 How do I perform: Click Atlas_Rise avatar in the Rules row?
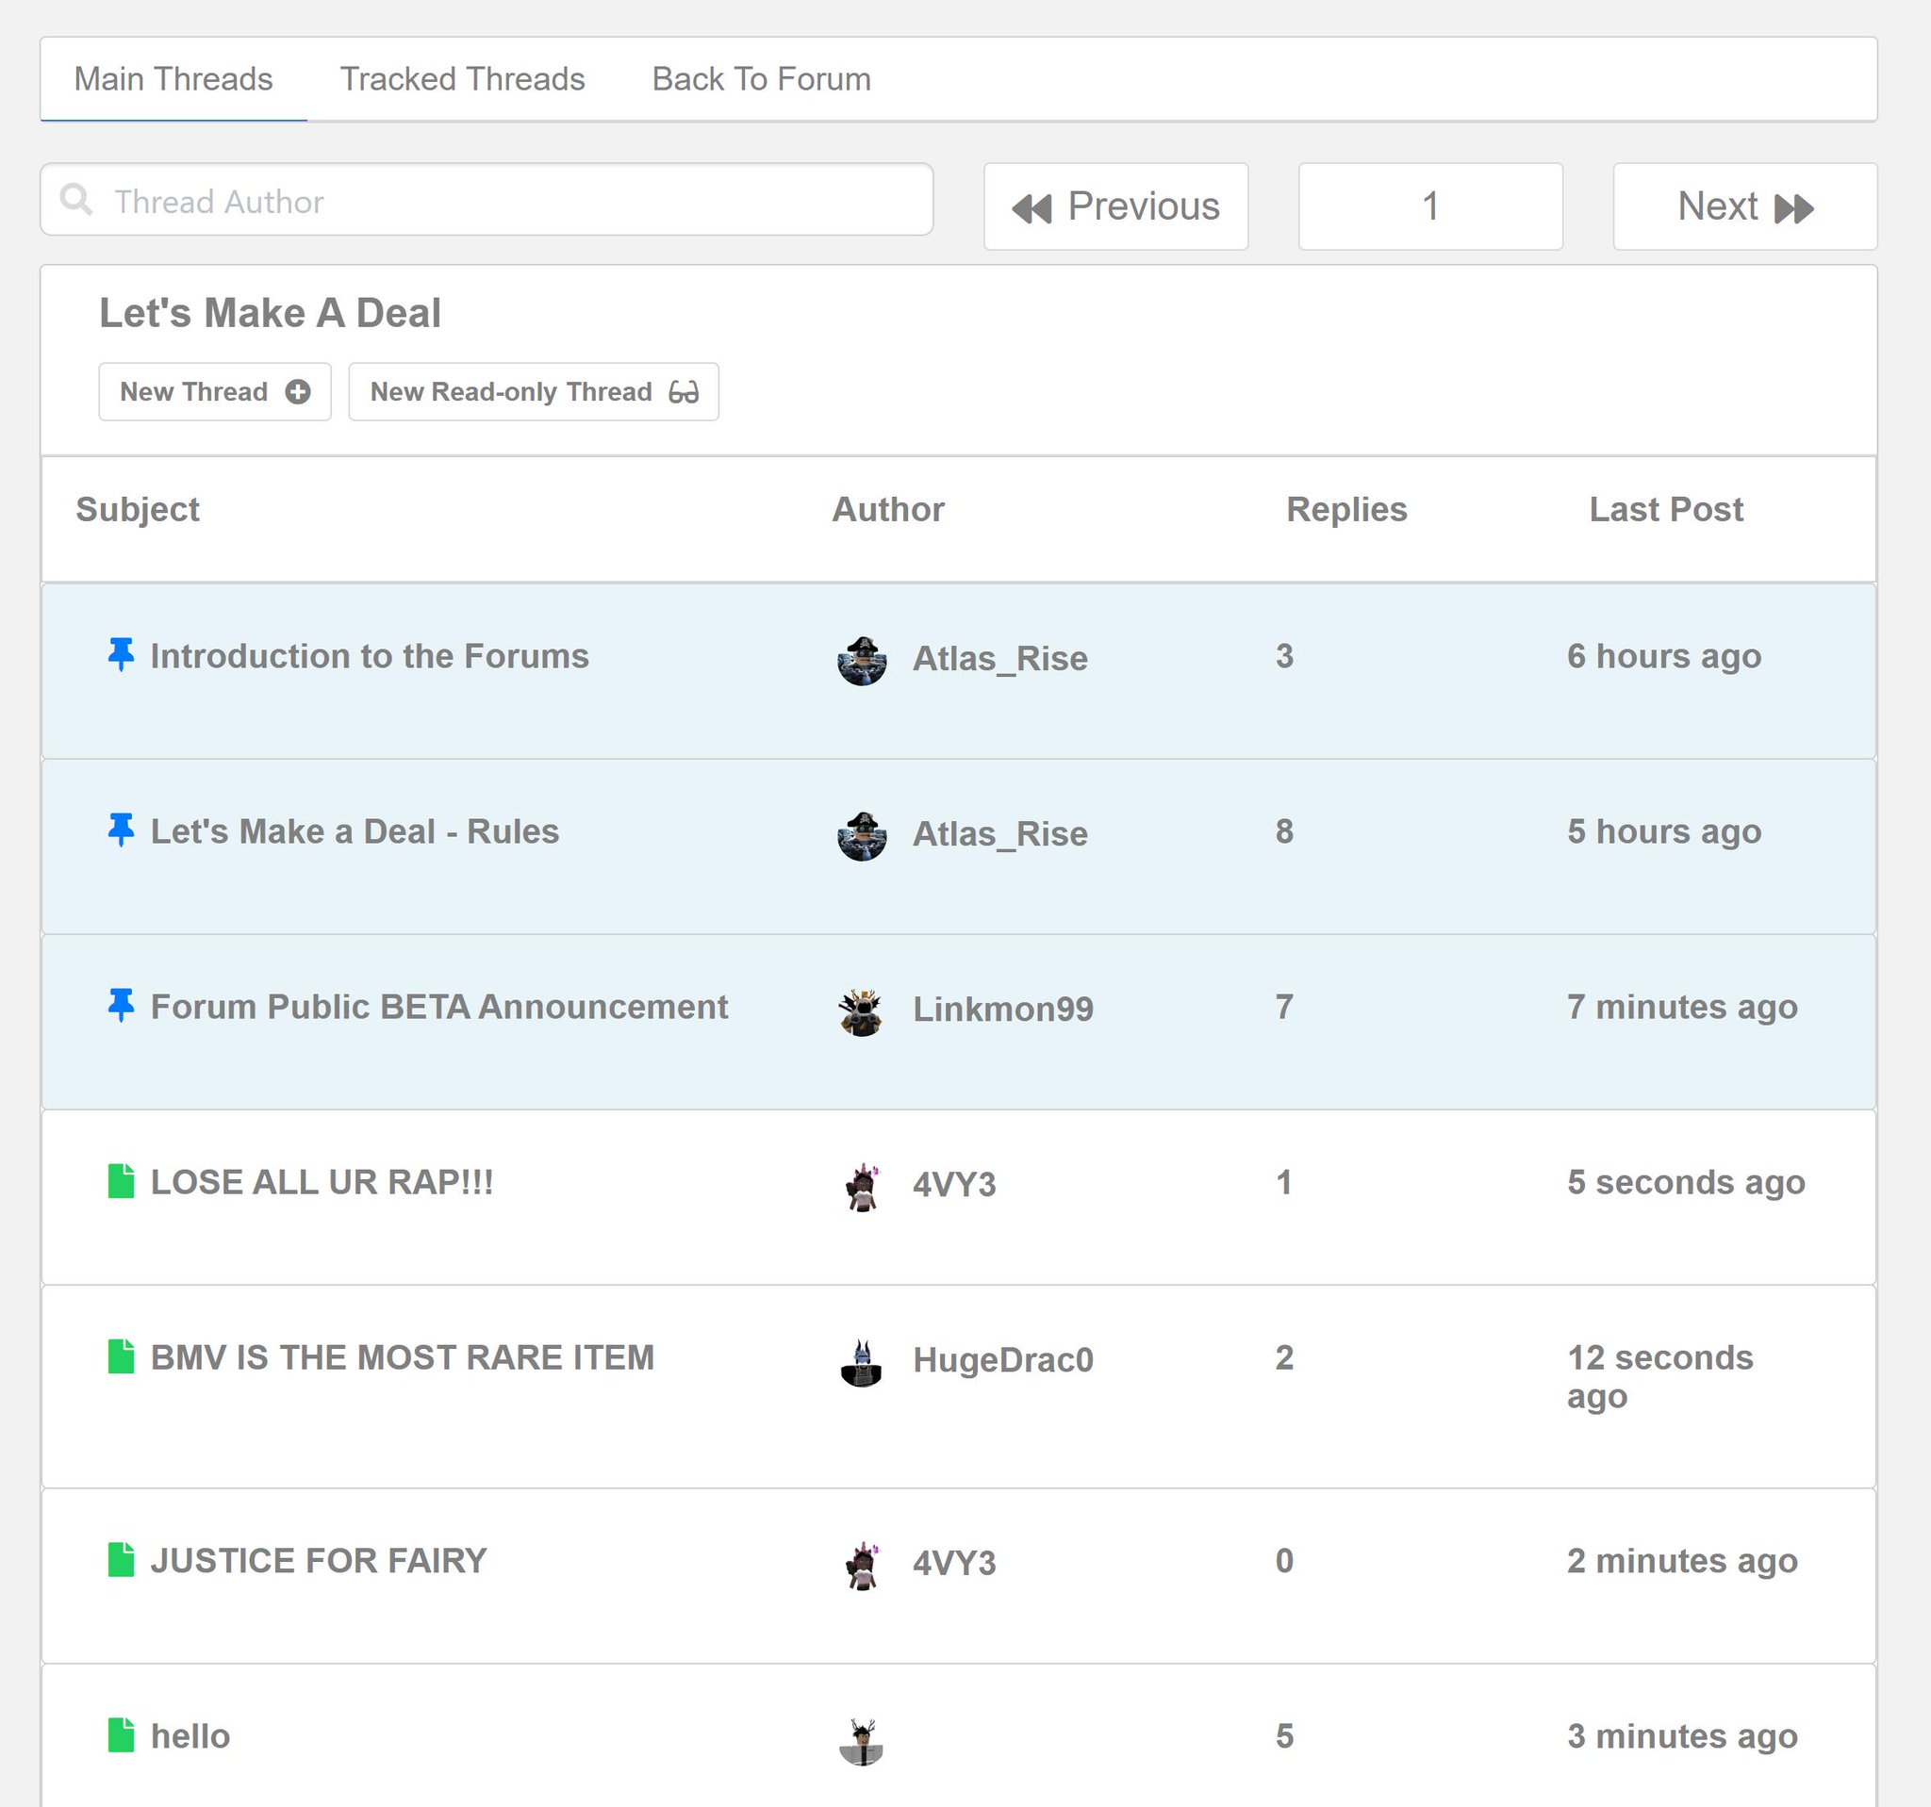click(861, 836)
